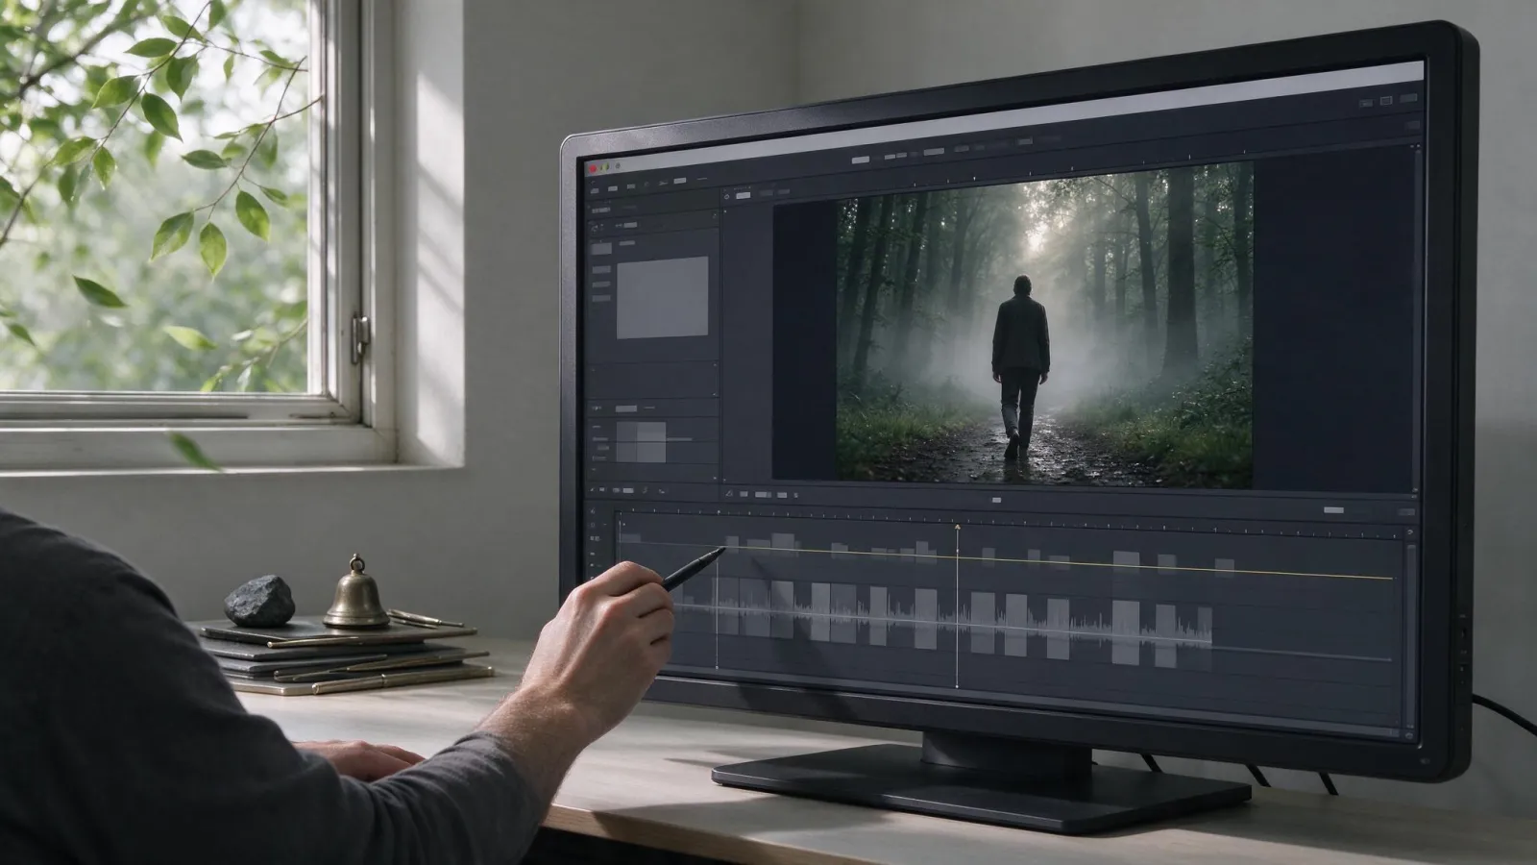Select the highlighted tab above the video preview
This screenshot has height=865, width=1537.
743,195
